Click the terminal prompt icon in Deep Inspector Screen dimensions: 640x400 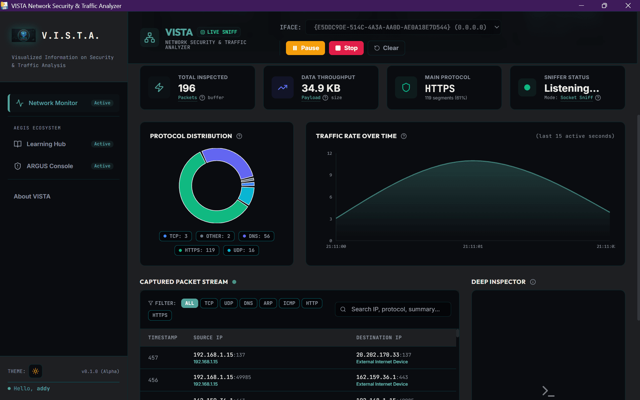[x=548, y=391]
